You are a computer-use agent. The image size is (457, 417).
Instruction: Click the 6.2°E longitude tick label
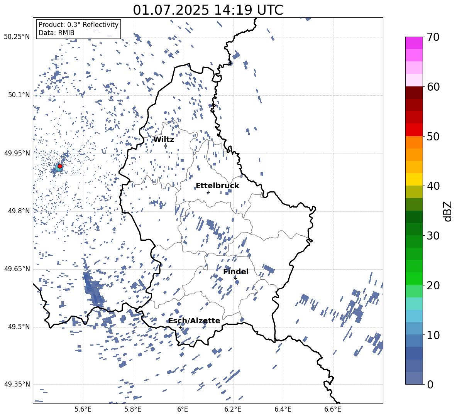click(233, 409)
